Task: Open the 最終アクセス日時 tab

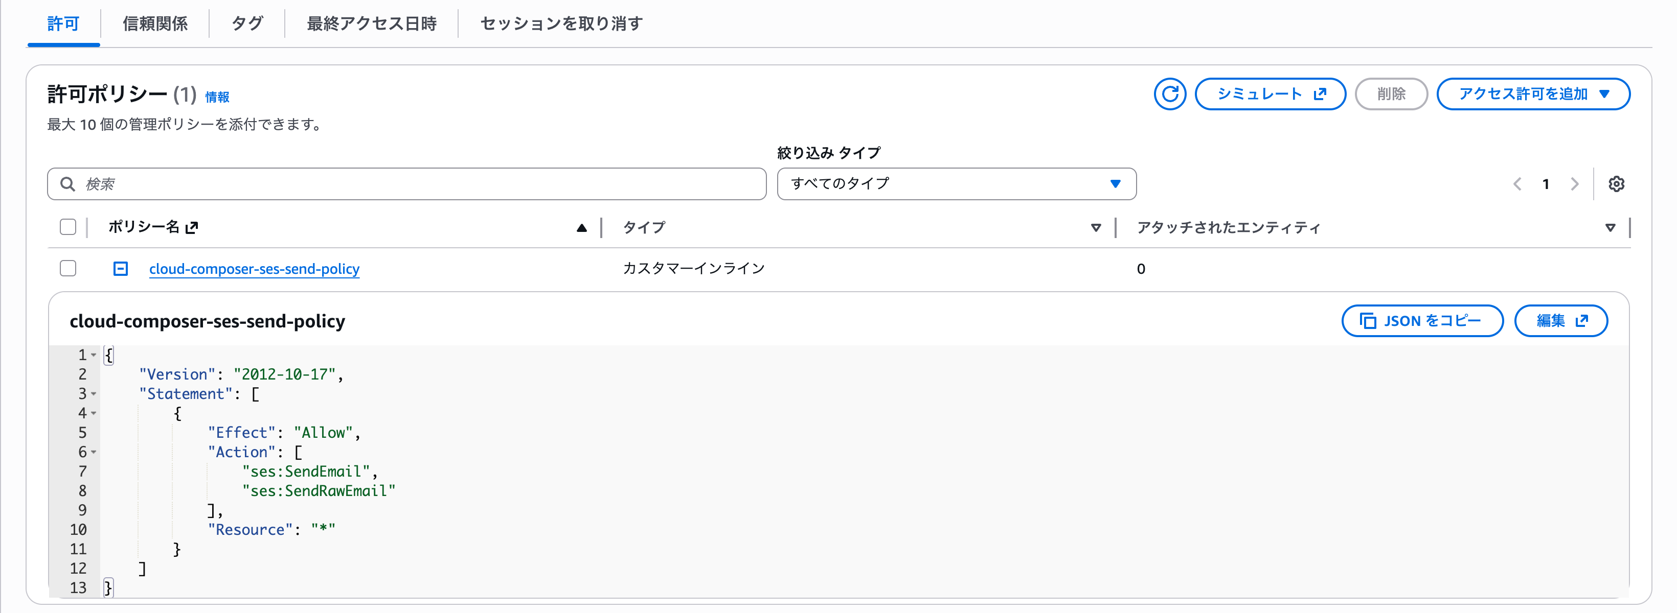Action: pos(371,23)
